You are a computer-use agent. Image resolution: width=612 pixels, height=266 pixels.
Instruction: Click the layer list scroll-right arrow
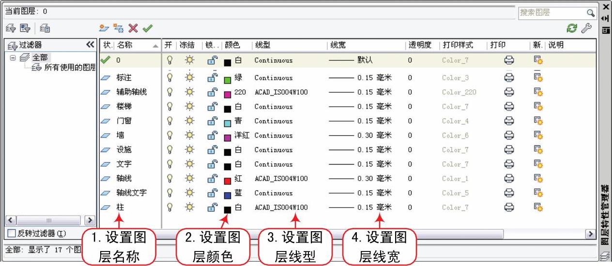point(590,234)
